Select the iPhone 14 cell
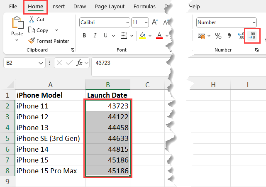Screen dimensions: 266x187 pyautogui.click(x=50, y=149)
